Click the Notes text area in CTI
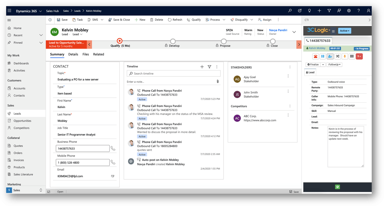 346,147
